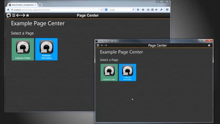Click forward arrow in Lianja App Center window

[106, 45]
